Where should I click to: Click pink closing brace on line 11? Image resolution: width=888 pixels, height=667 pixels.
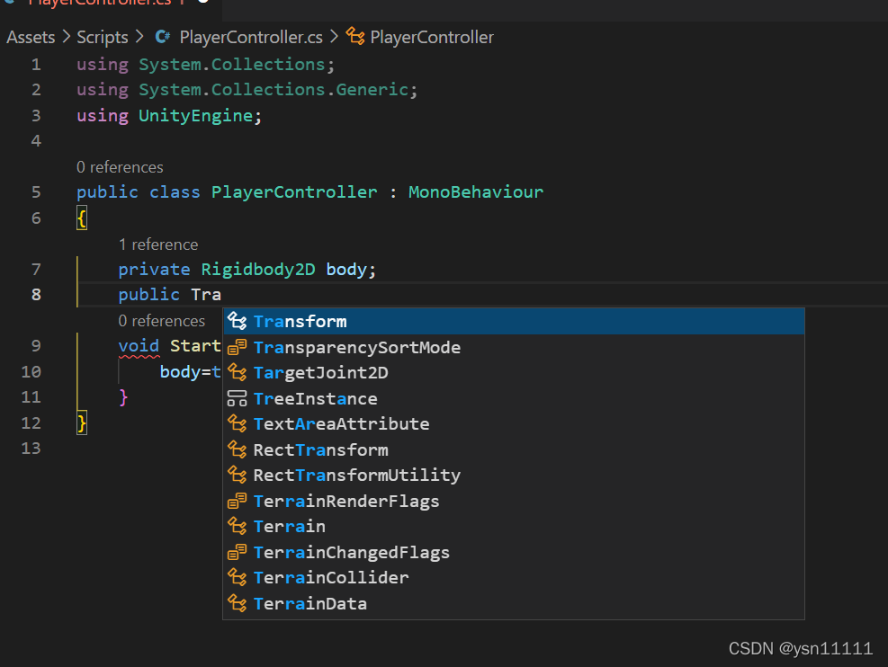123,397
